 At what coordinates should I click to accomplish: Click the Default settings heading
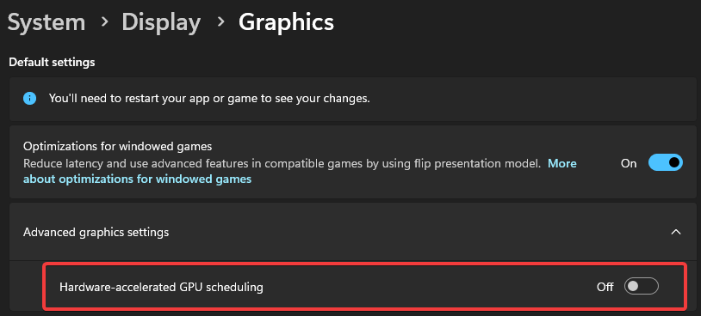pyautogui.click(x=52, y=62)
